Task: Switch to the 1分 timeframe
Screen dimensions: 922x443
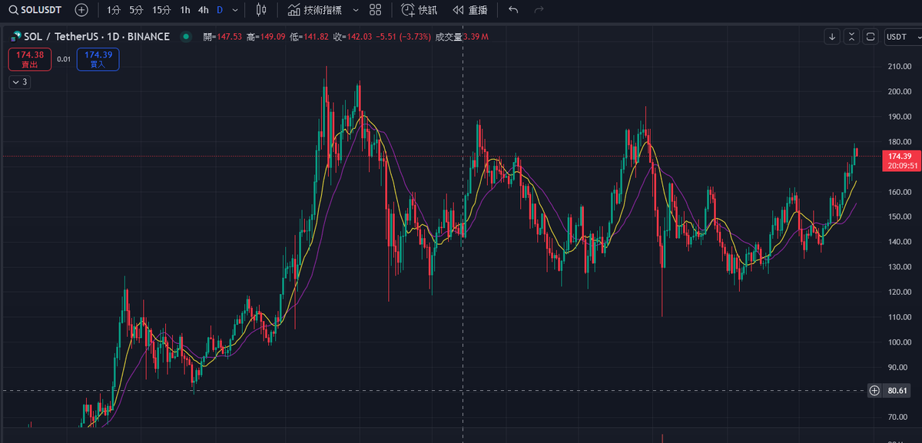Action: (114, 10)
